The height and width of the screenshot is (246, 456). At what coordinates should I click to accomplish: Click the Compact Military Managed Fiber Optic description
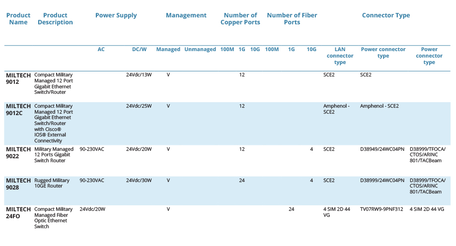point(53,218)
